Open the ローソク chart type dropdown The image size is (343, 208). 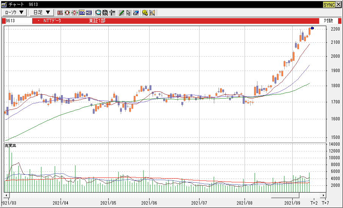[15, 12]
